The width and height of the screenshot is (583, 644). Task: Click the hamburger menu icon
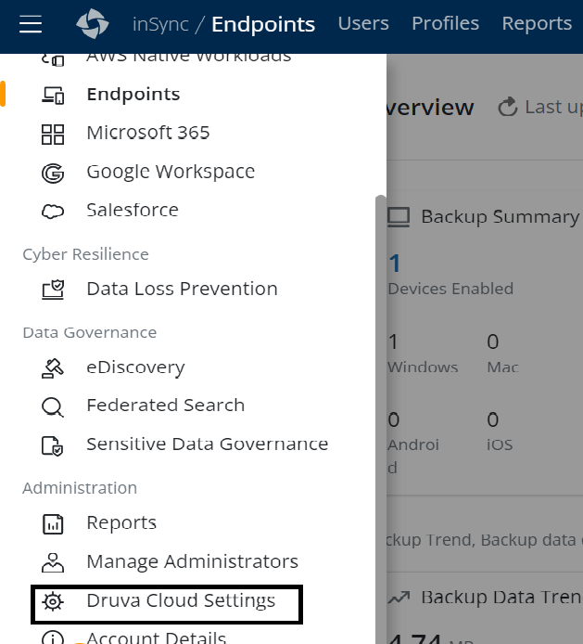click(31, 24)
